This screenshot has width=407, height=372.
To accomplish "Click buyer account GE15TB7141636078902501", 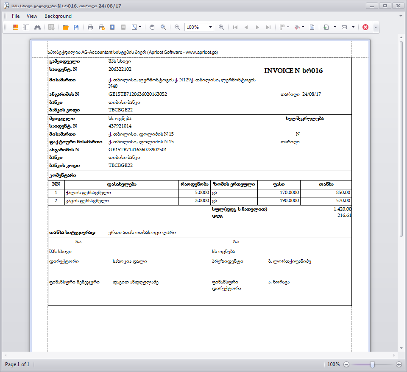I will pyautogui.click(x=137, y=150).
